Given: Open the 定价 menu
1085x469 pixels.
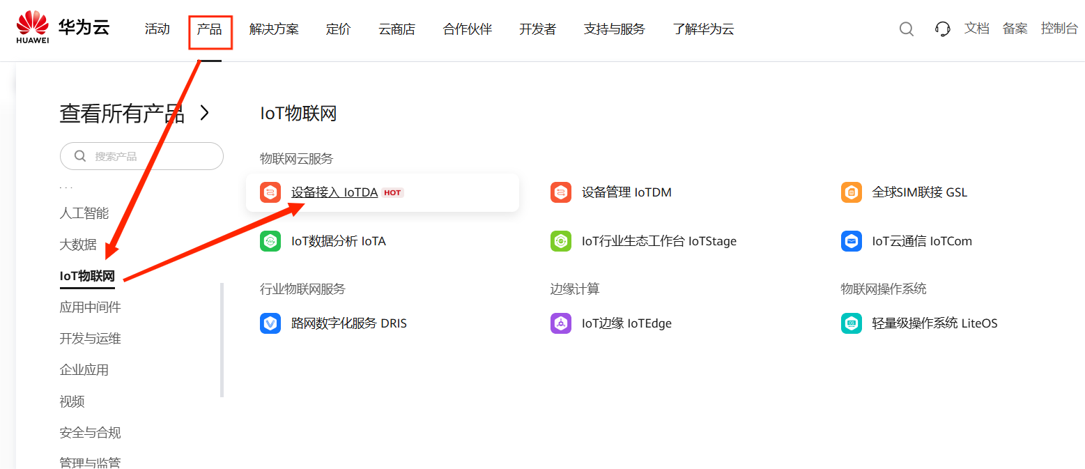Looking at the screenshot, I should tap(339, 29).
